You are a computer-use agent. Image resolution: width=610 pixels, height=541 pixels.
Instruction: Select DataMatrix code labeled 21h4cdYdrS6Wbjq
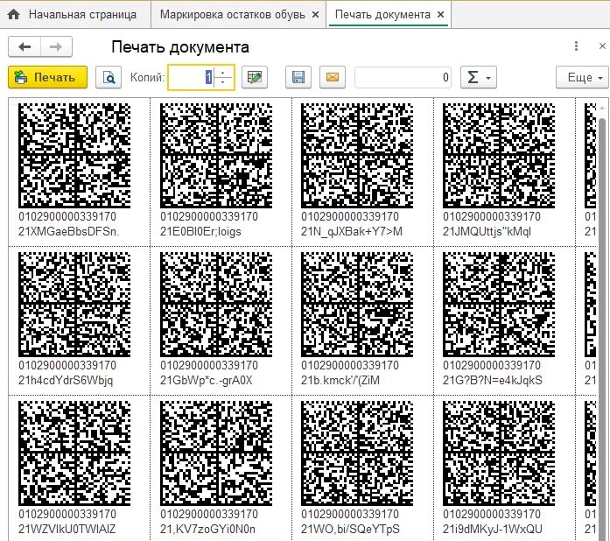[x=74, y=305]
